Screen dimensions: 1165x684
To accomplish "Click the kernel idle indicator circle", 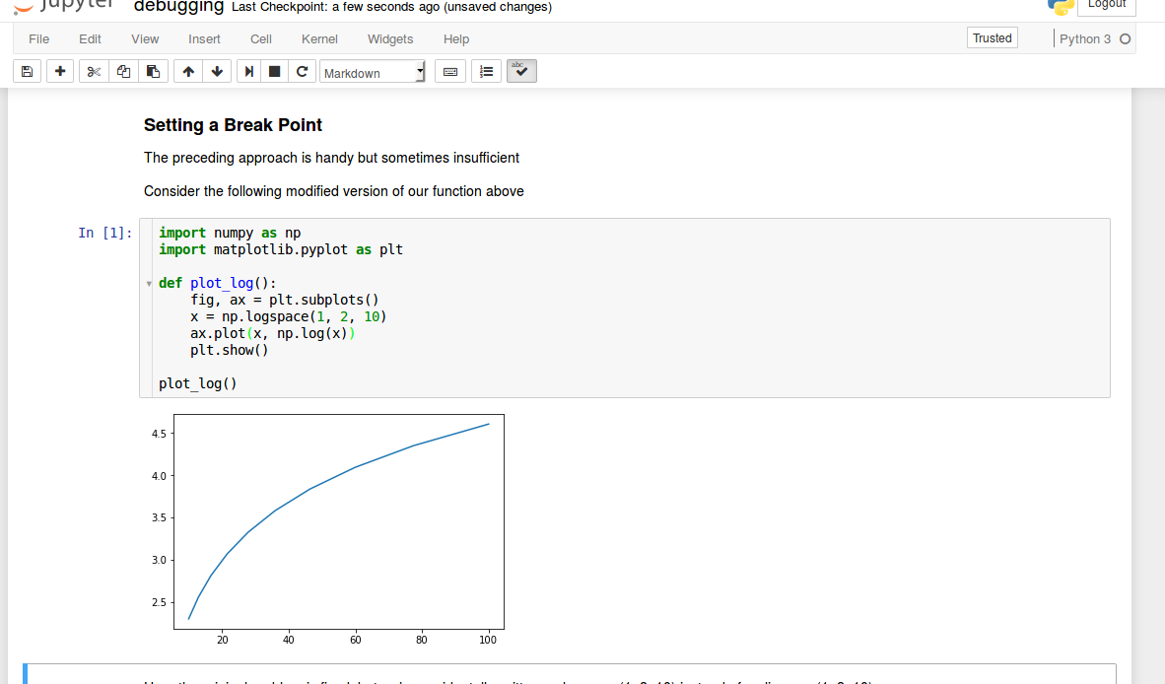I will click(1125, 39).
